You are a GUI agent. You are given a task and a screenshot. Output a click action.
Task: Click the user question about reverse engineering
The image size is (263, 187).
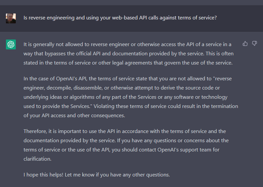pos(120,18)
